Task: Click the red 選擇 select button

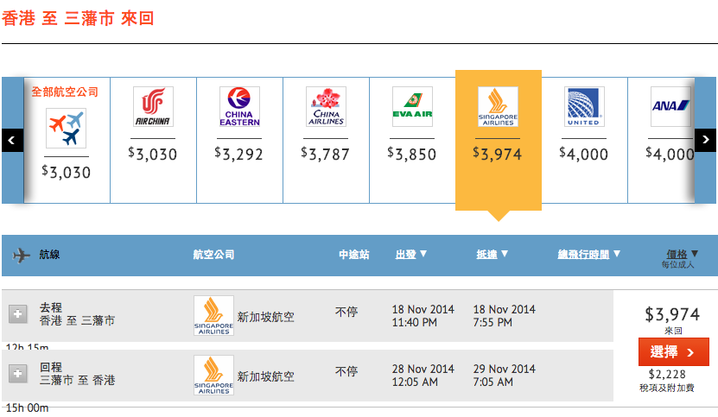Action: 674,352
